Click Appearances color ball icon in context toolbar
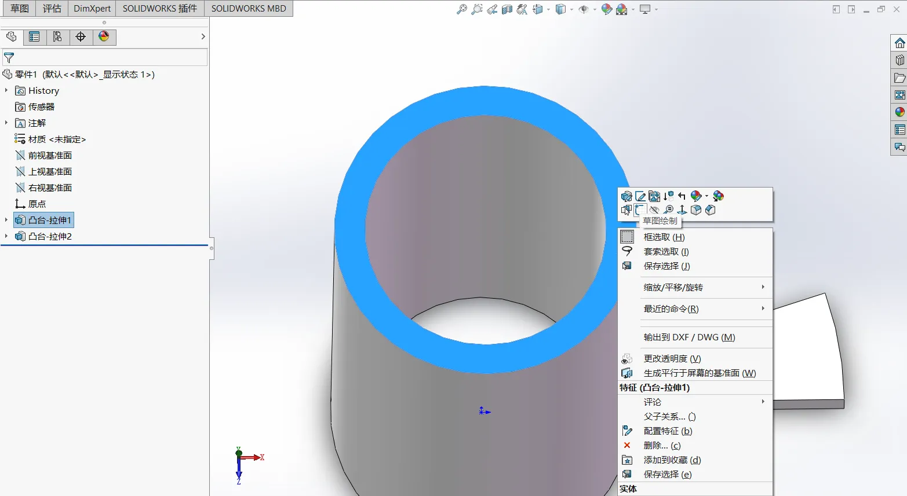This screenshot has height=496, width=907. [697, 196]
